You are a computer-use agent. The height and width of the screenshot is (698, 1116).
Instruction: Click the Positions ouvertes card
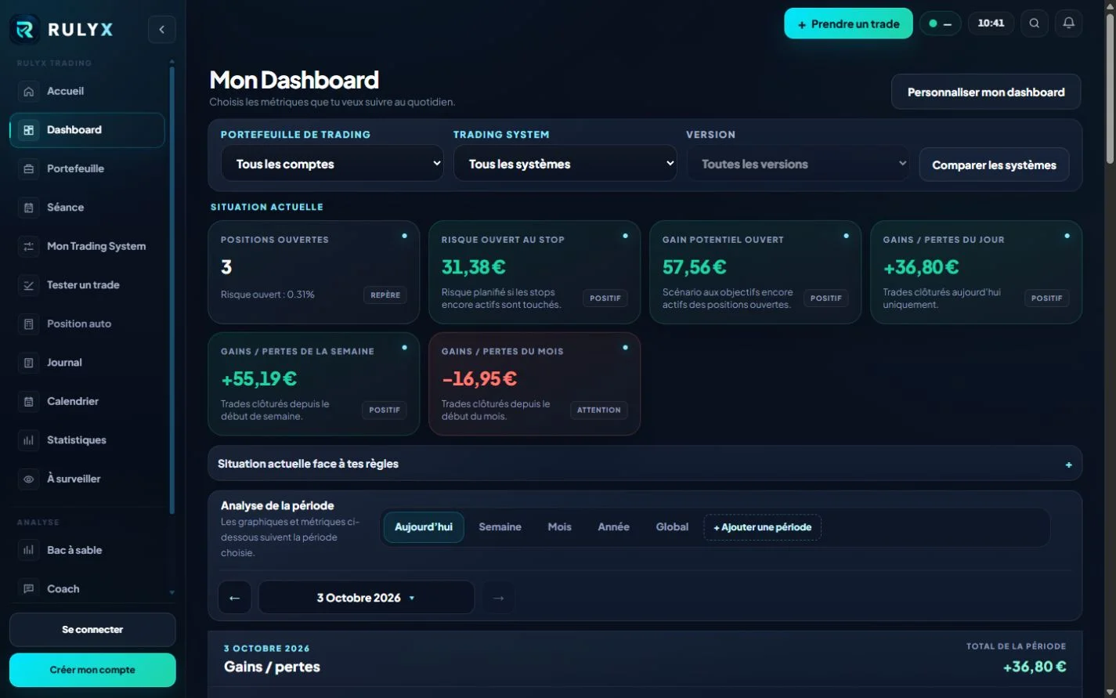[313, 272]
